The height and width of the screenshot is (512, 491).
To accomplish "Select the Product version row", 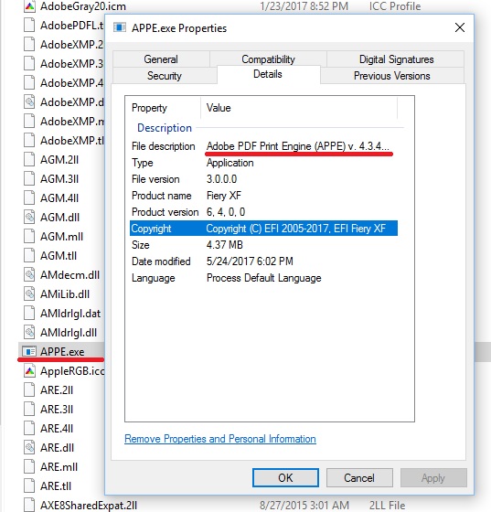I will tap(263, 212).
